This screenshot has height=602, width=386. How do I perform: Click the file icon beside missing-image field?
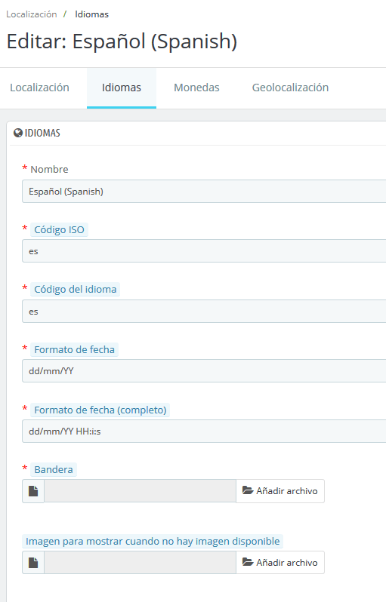pos(33,563)
